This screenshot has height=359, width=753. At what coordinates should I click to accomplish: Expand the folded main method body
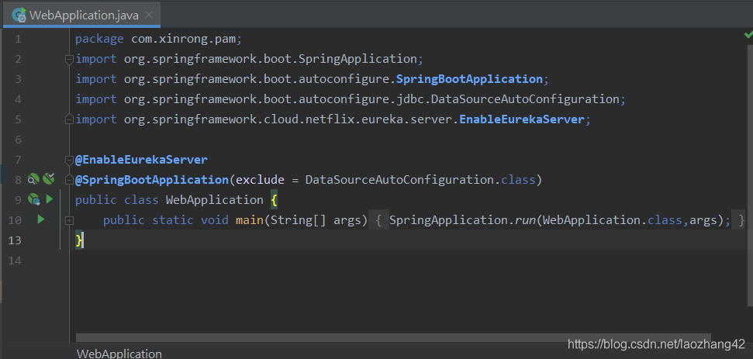coord(69,220)
